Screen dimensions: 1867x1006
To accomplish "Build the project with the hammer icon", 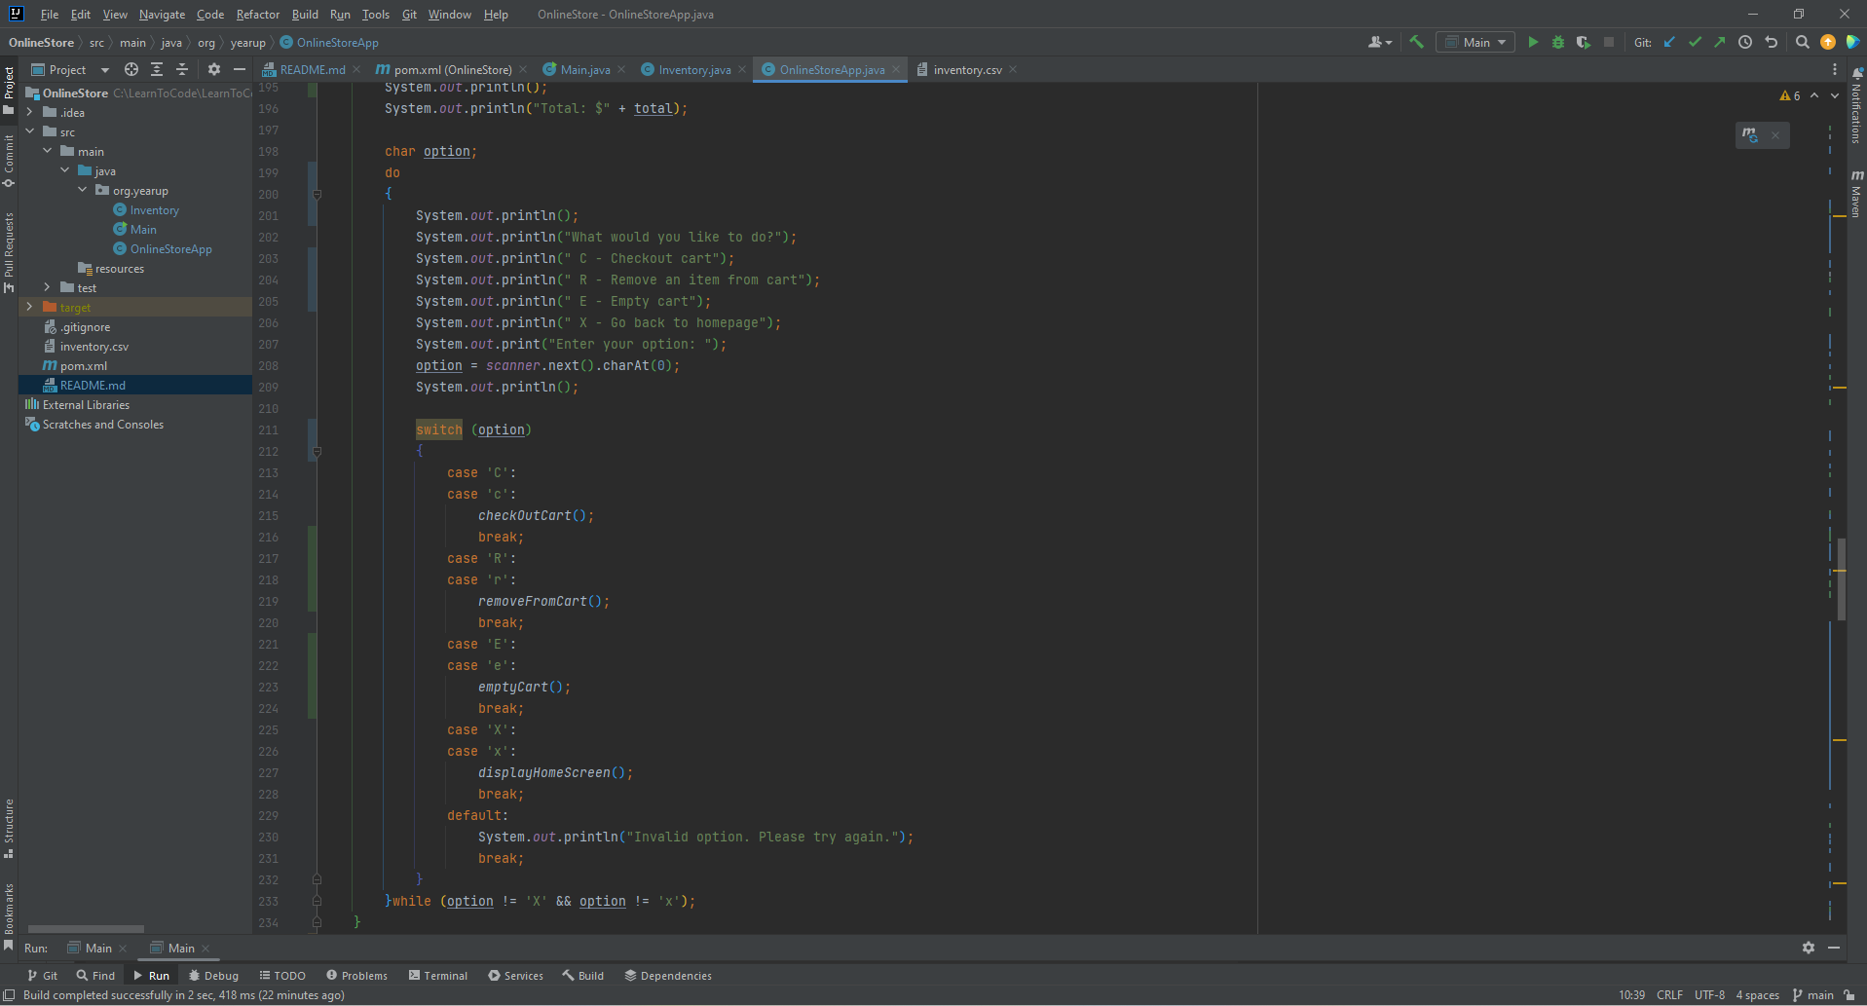I will [x=1416, y=42].
